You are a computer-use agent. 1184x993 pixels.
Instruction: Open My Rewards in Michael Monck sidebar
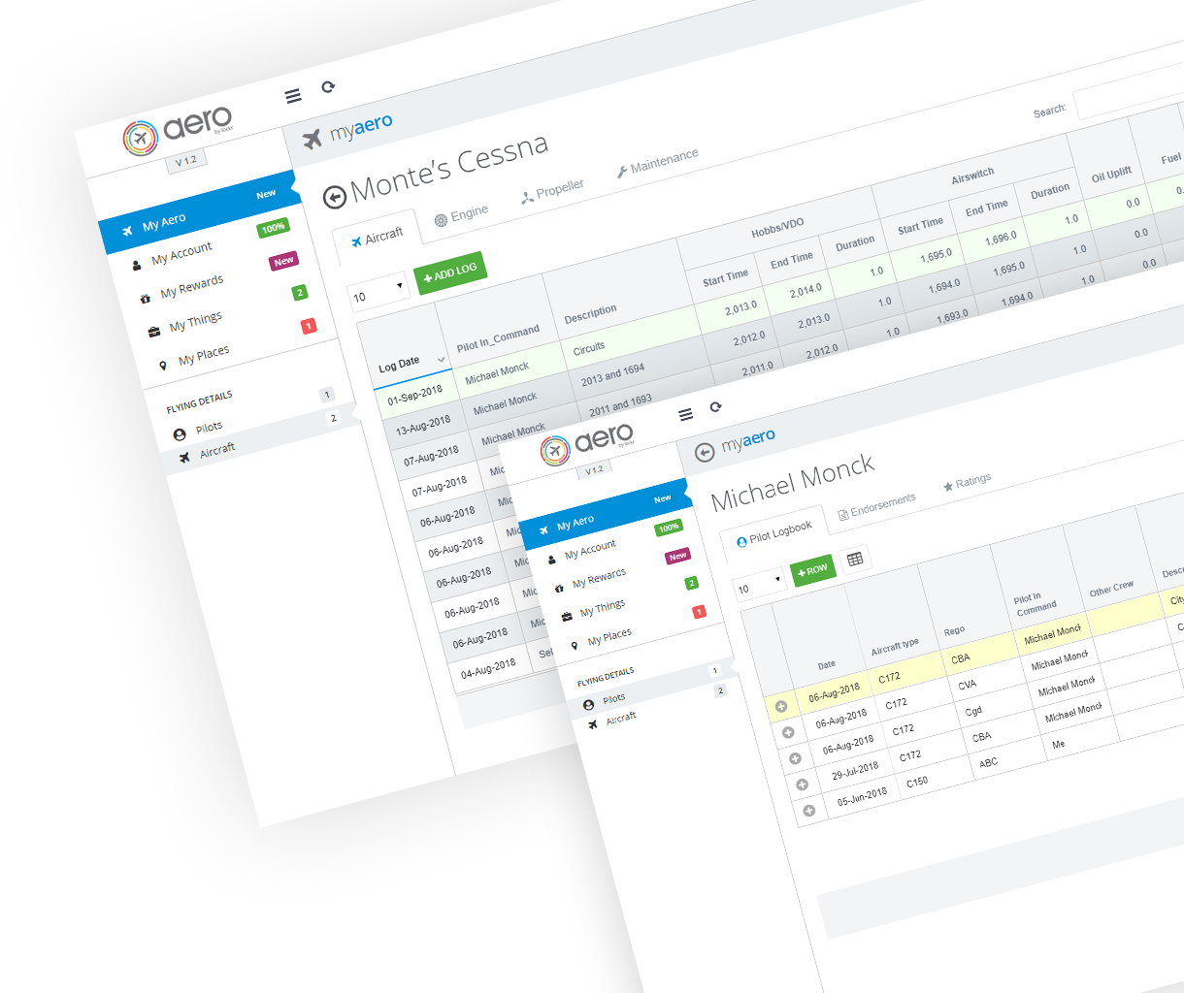pyautogui.click(x=599, y=578)
